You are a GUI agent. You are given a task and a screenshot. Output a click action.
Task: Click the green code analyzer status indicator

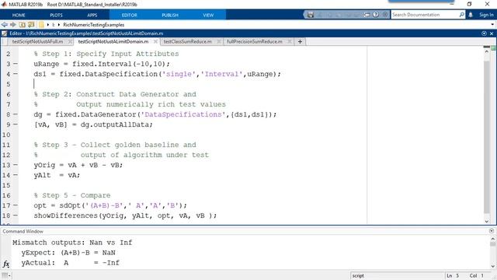pyautogui.click(x=493, y=48)
